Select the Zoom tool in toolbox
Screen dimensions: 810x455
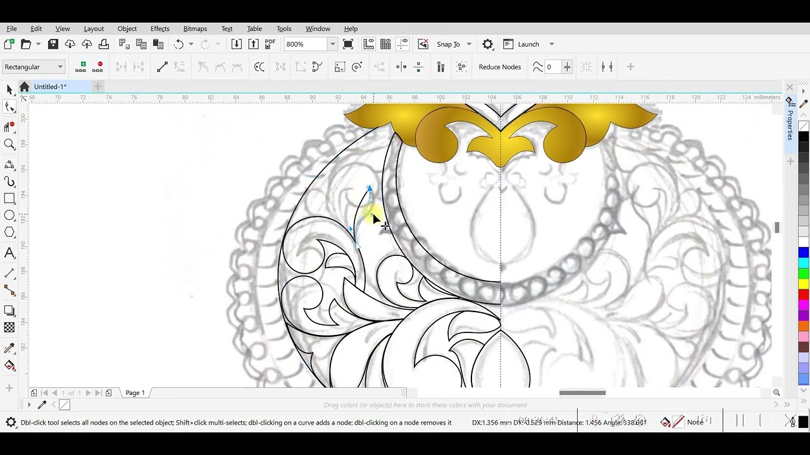9,145
